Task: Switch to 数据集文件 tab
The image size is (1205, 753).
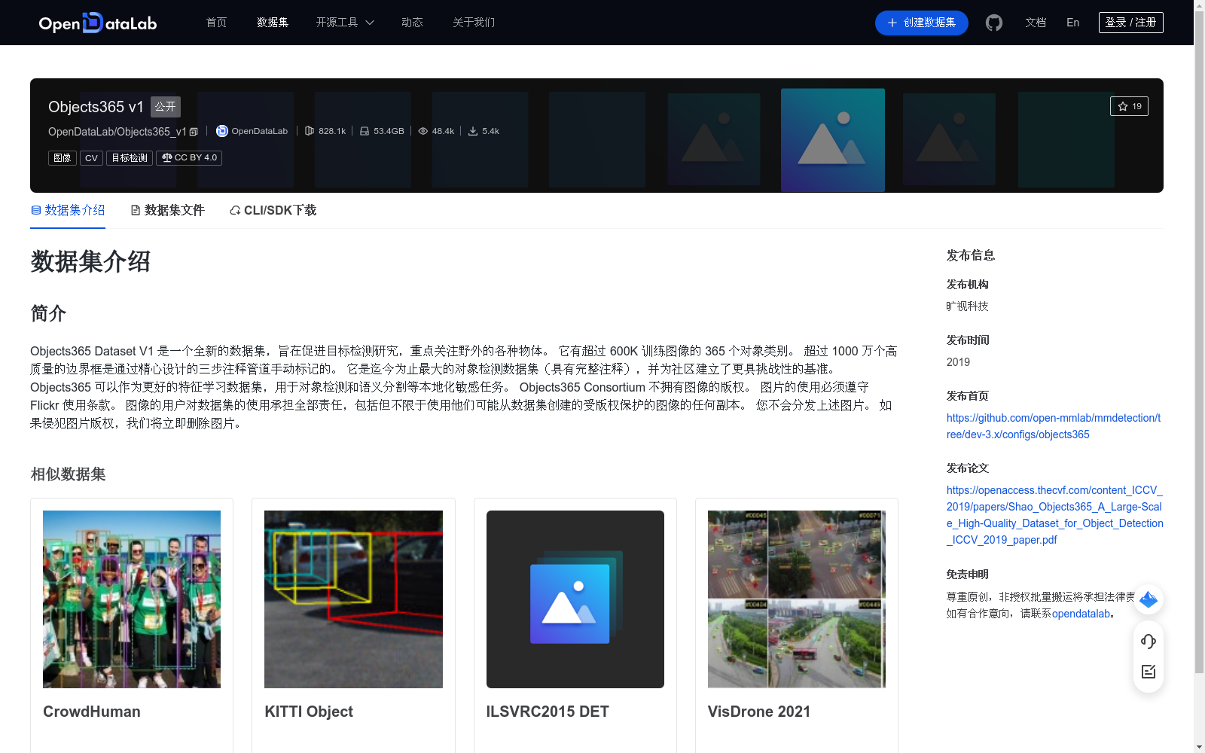Action: [x=167, y=210]
